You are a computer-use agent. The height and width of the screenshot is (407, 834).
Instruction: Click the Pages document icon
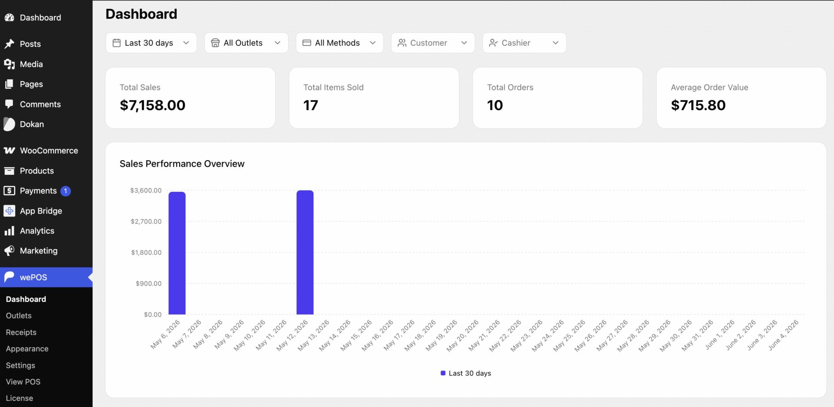[x=9, y=84]
